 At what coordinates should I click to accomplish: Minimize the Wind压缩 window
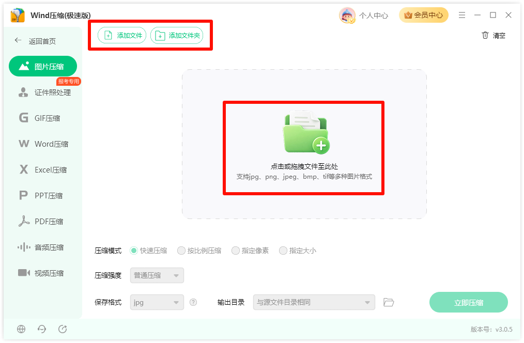point(477,15)
